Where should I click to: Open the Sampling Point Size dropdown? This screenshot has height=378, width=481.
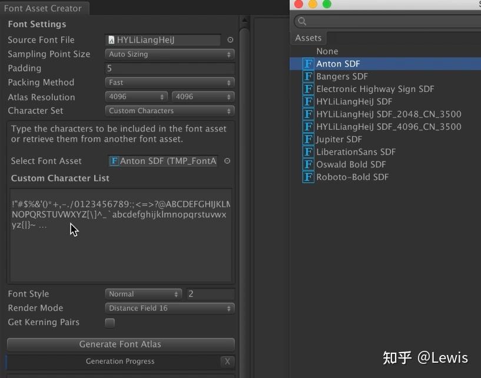170,54
